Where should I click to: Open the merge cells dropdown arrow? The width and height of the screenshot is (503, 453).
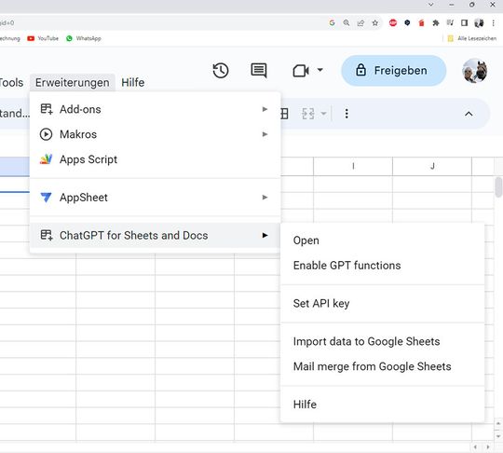[x=323, y=114]
